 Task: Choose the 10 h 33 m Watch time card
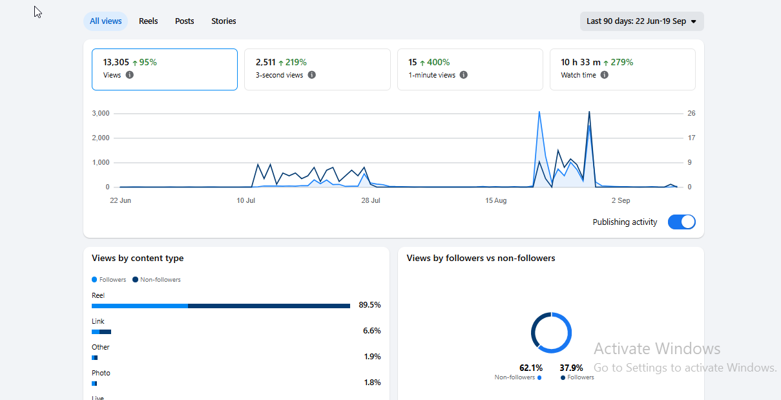623,69
